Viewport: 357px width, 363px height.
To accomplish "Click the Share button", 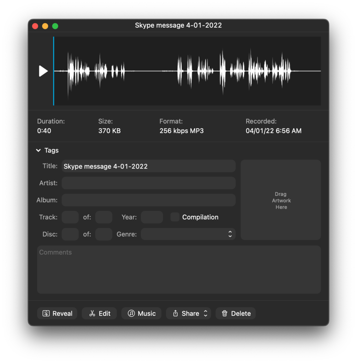I will 188,313.
